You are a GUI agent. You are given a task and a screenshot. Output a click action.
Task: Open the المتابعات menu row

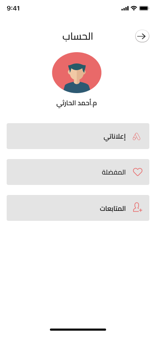click(78, 208)
